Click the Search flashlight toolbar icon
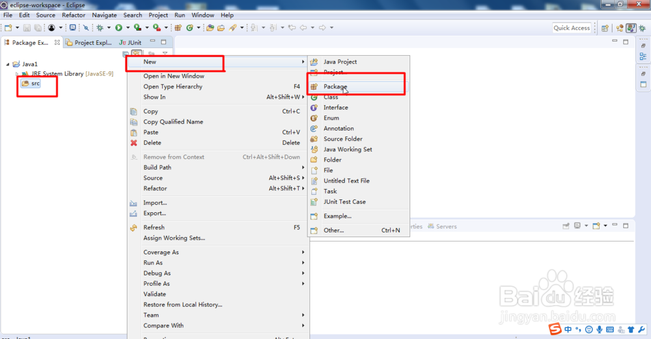The image size is (651, 339). (x=233, y=28)
